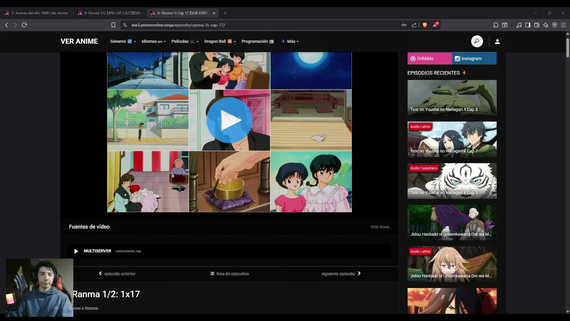Screen dimensions: 570x321
Task: Open the media playlist music-note icon
Action: pos(519,25)
